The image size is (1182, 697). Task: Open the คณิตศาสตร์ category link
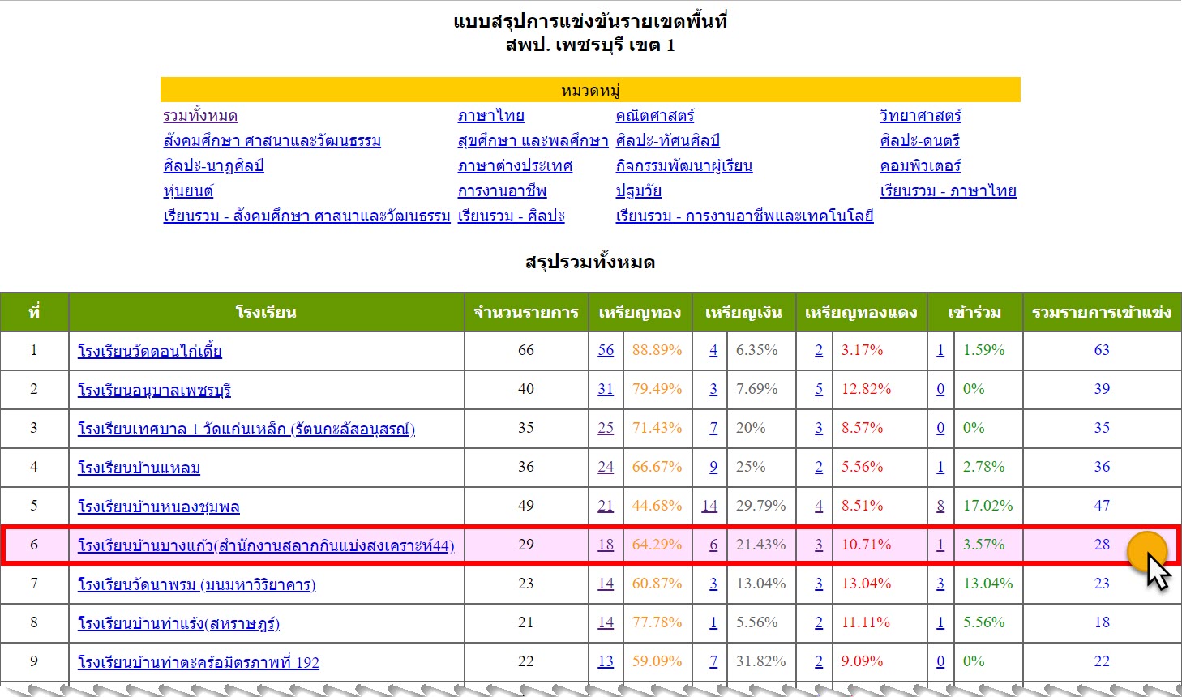coord(655,116)
